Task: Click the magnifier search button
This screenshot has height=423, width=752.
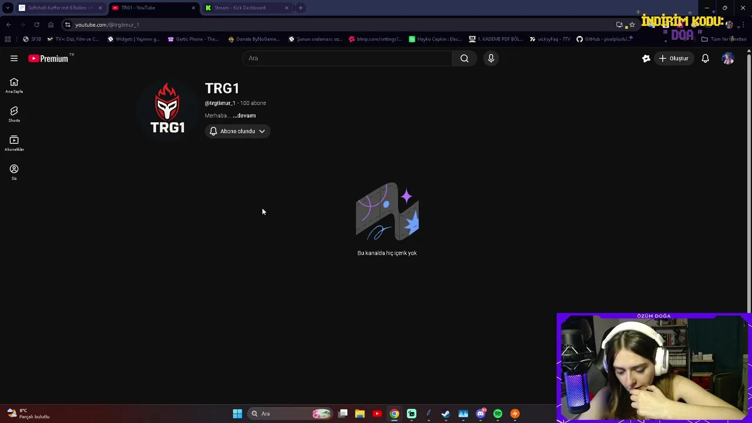Action: (x=464, y=58)
